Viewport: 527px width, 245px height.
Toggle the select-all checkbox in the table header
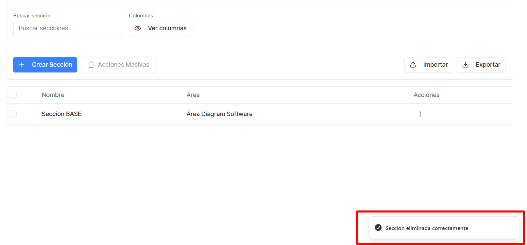[13, 95]
